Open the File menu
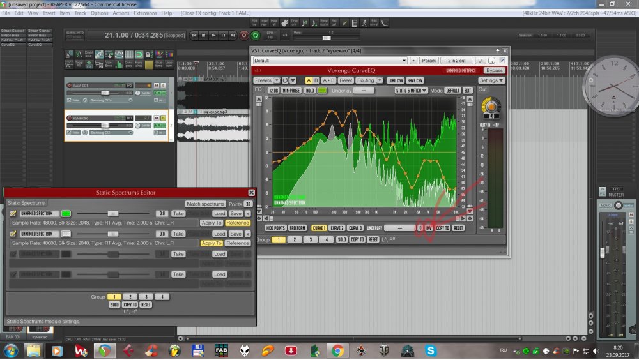 6,13
